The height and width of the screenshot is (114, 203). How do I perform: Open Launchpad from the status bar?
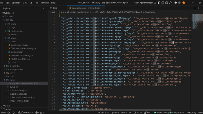[26, 113]
